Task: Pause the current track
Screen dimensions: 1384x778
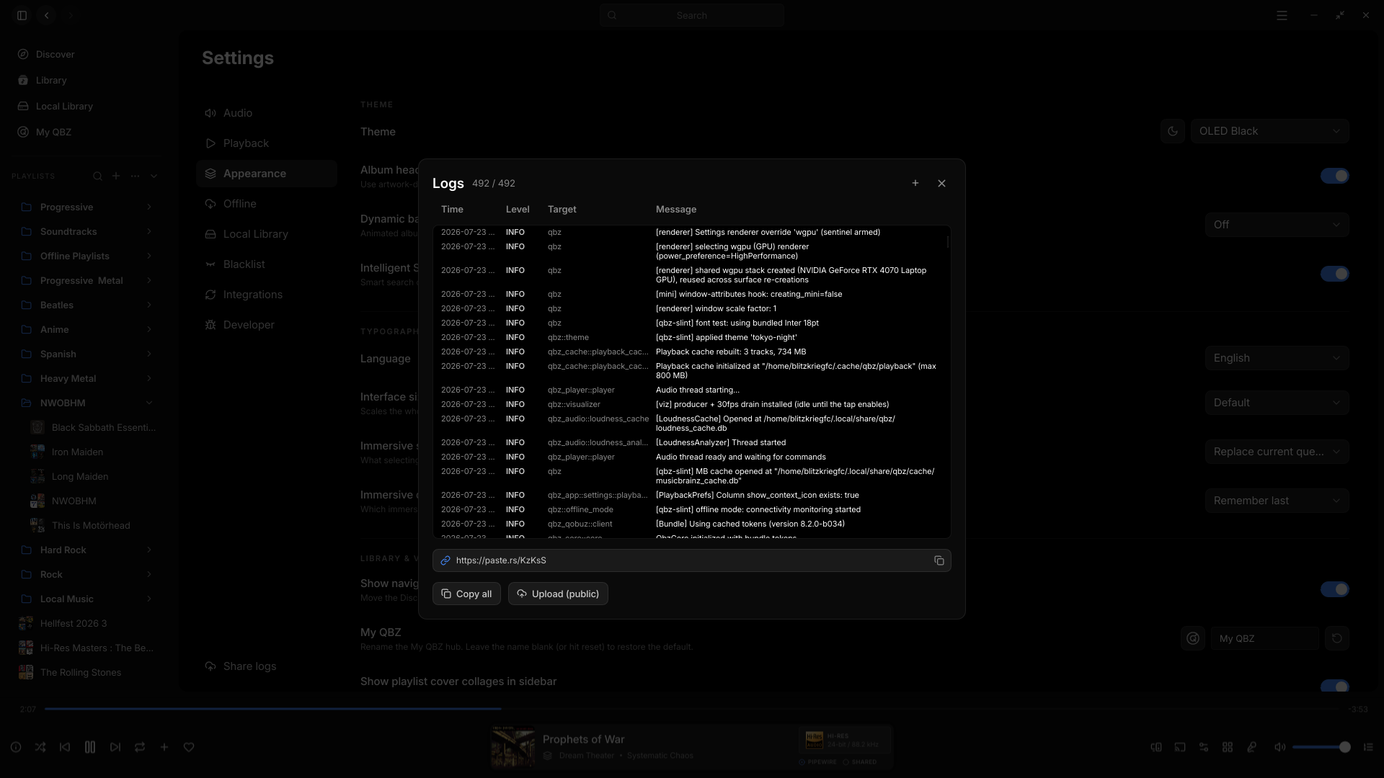Action: 90,747
